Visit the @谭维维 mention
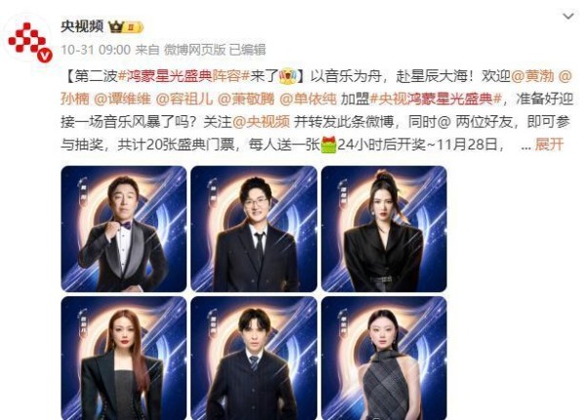The height and width of the screenshot is (420, 586). tap(122, 99)
